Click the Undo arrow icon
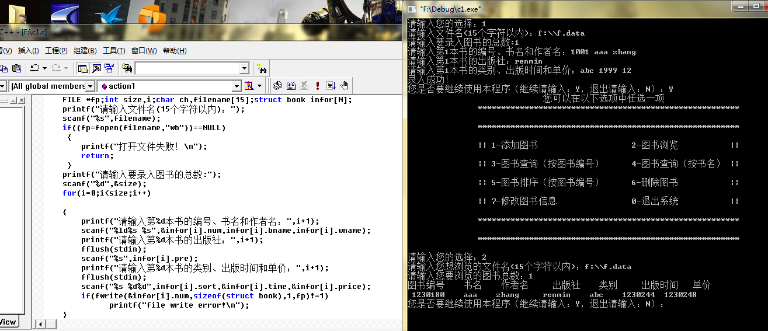768x331 pixels. (x=35, y=68)
